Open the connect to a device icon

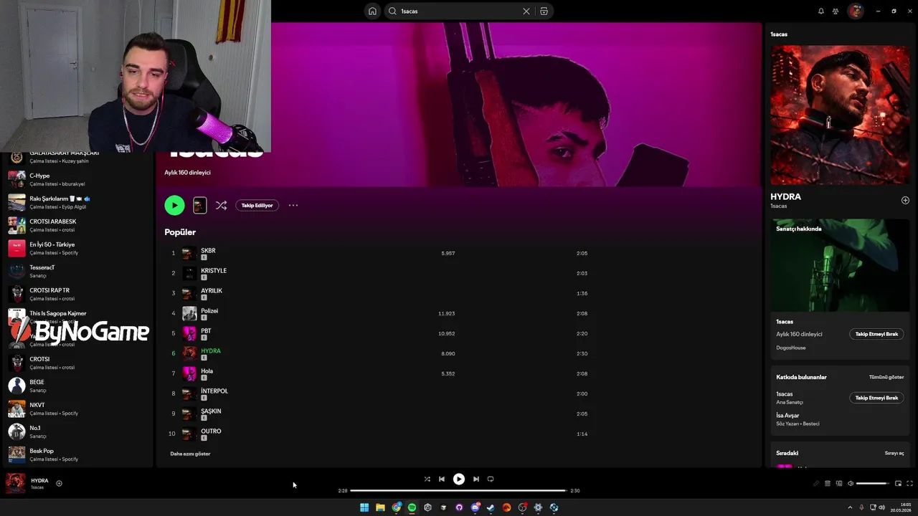pyautogui.click(x=839, y=484)
